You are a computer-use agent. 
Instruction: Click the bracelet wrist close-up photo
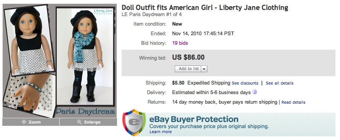click(x=28, y=95)
